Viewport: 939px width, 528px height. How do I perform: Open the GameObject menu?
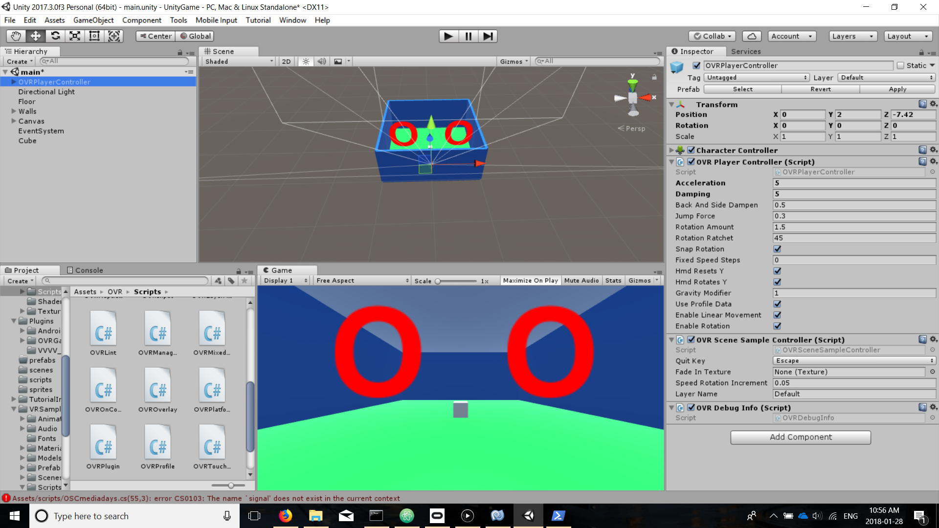(93, 20)
